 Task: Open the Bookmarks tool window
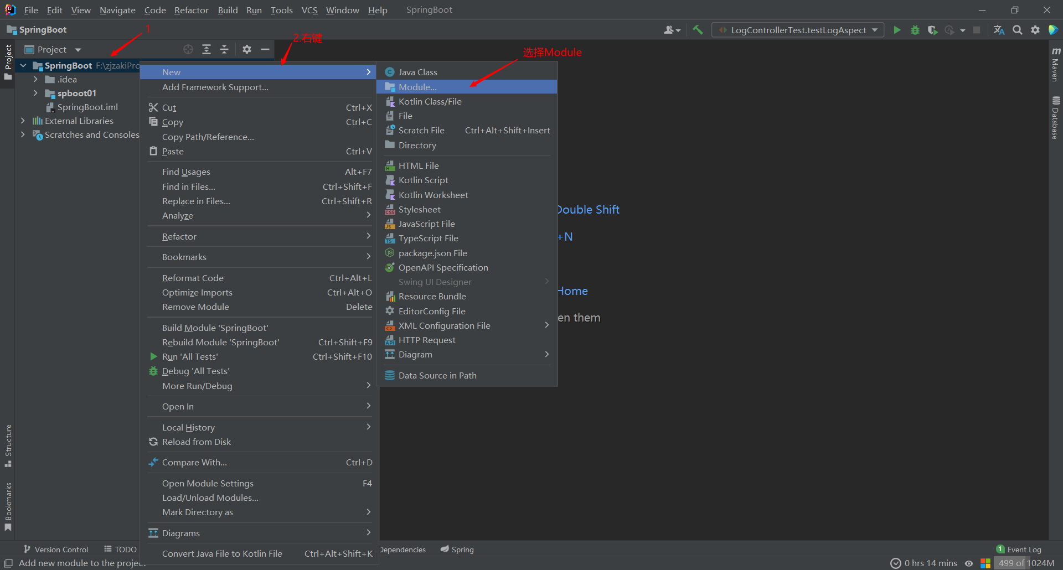click(8, 506)
